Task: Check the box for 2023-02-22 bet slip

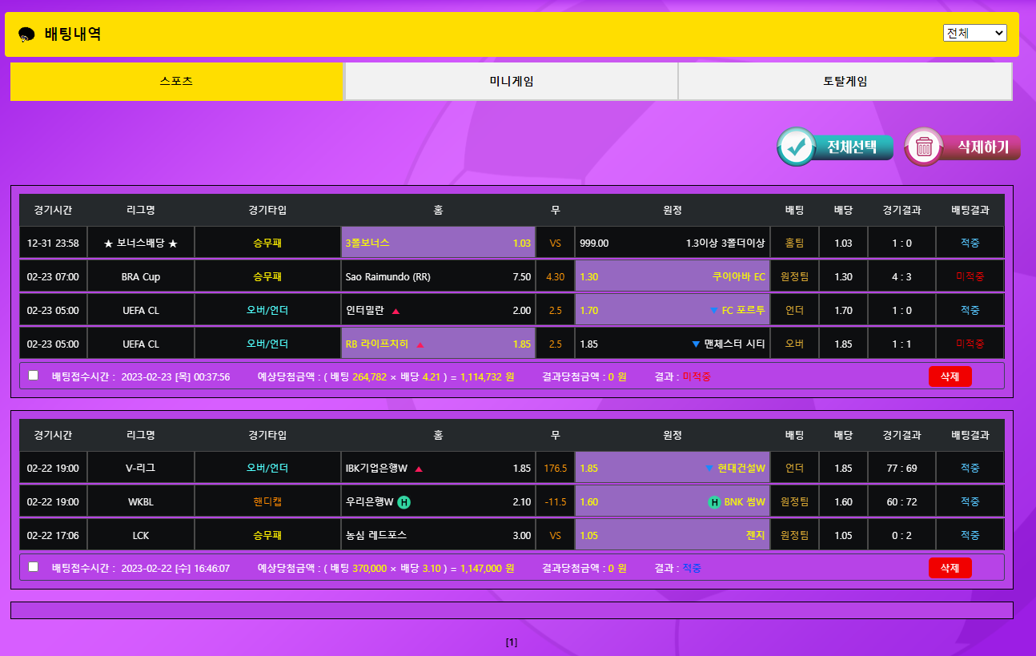Action: [x=34, y=567]
